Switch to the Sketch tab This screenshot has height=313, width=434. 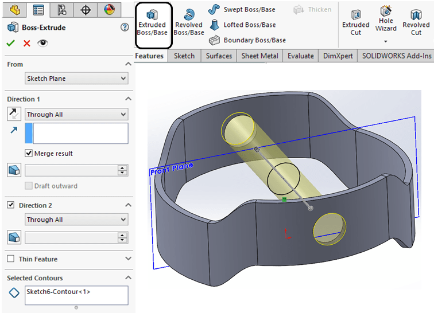coord(184,56)
